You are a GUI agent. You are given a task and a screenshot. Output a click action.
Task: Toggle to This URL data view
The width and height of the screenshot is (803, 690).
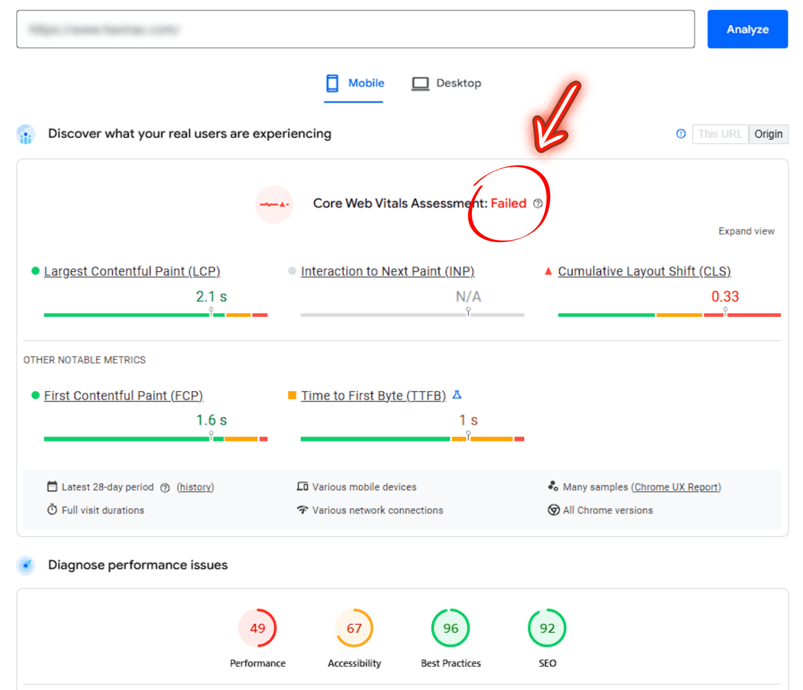(720, 134)
